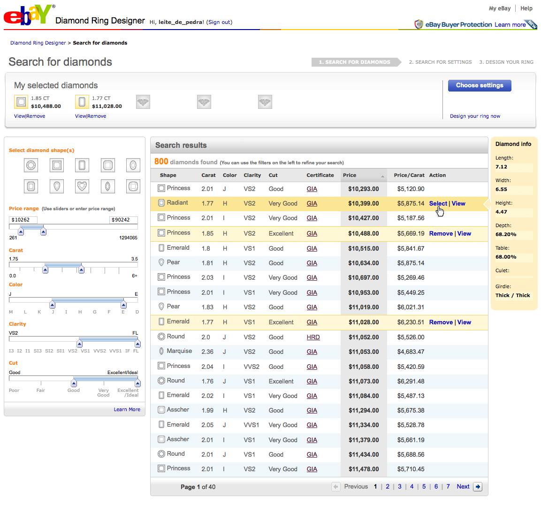
Task: Click the clarity slider handle at FL
Action: (137, 344)
